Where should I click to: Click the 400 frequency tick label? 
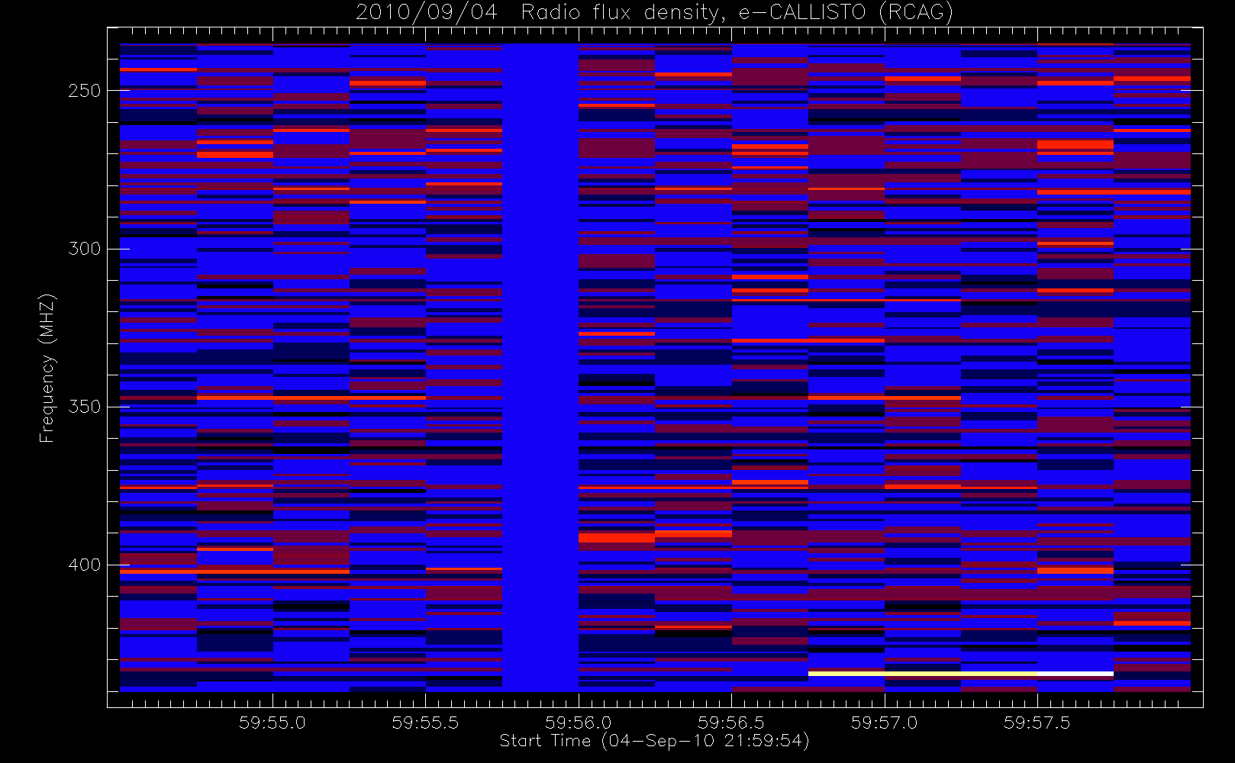tap(84, 565)
